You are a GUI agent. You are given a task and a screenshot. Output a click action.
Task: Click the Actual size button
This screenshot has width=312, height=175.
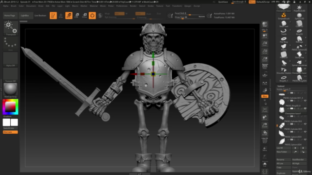pyautogui.click(x=265, y=52)
